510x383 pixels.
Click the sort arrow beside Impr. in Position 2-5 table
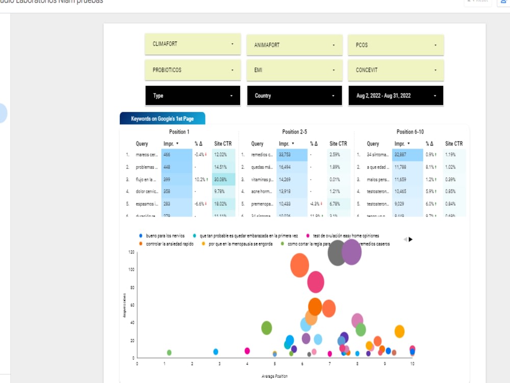click(x=293, y=143)
